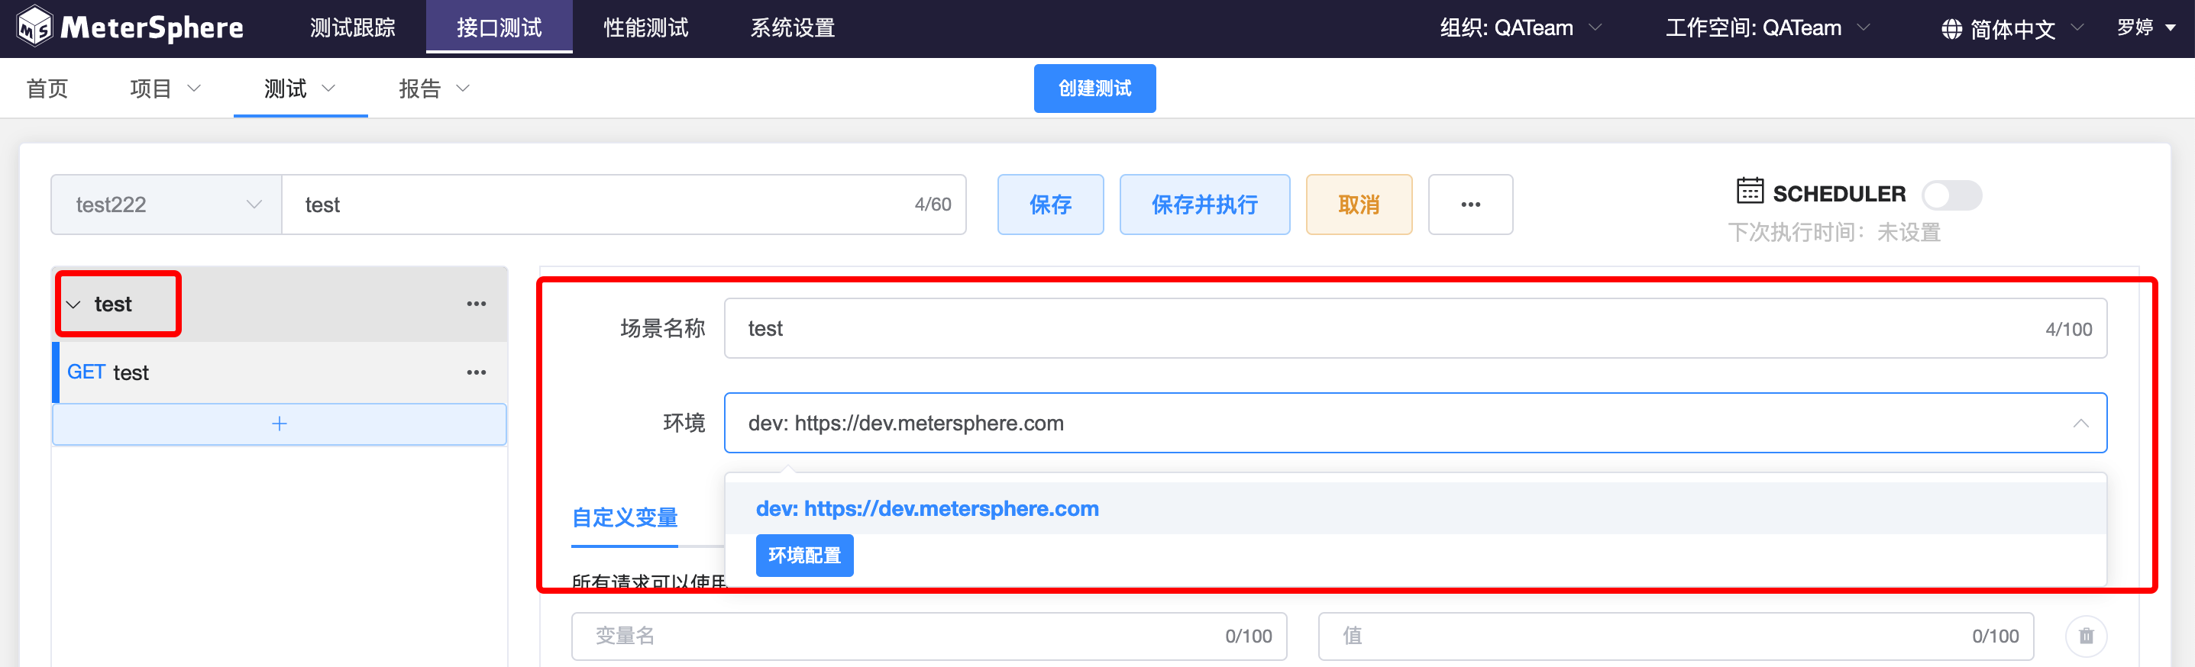Screen dimensions: 2195x667
Task: Click the 变量名 input field
Action: [929, 636]
